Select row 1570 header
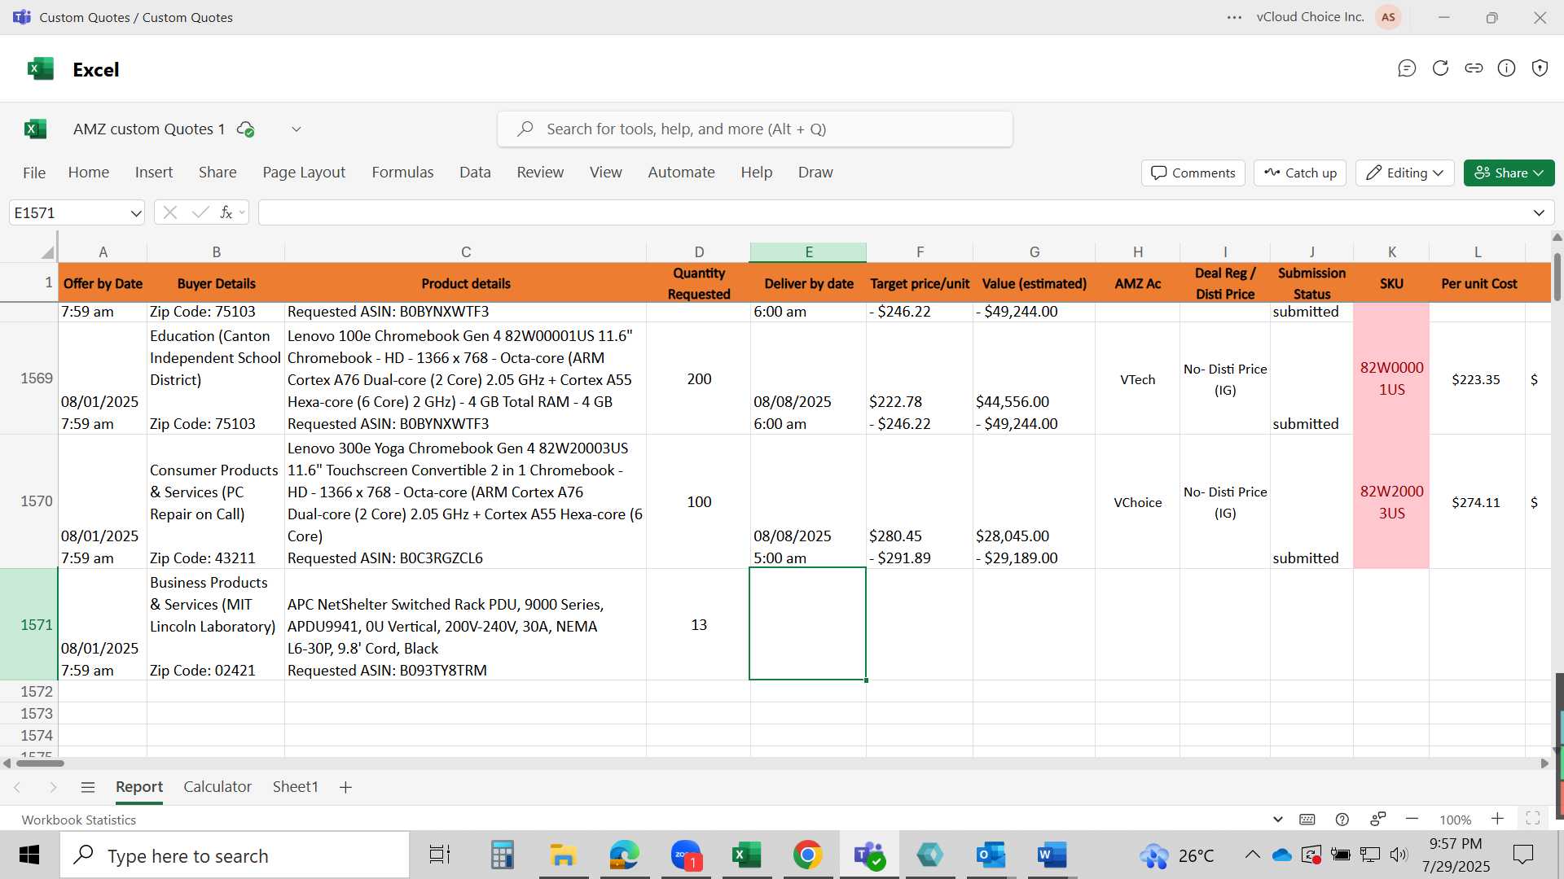 click(29, 501)
